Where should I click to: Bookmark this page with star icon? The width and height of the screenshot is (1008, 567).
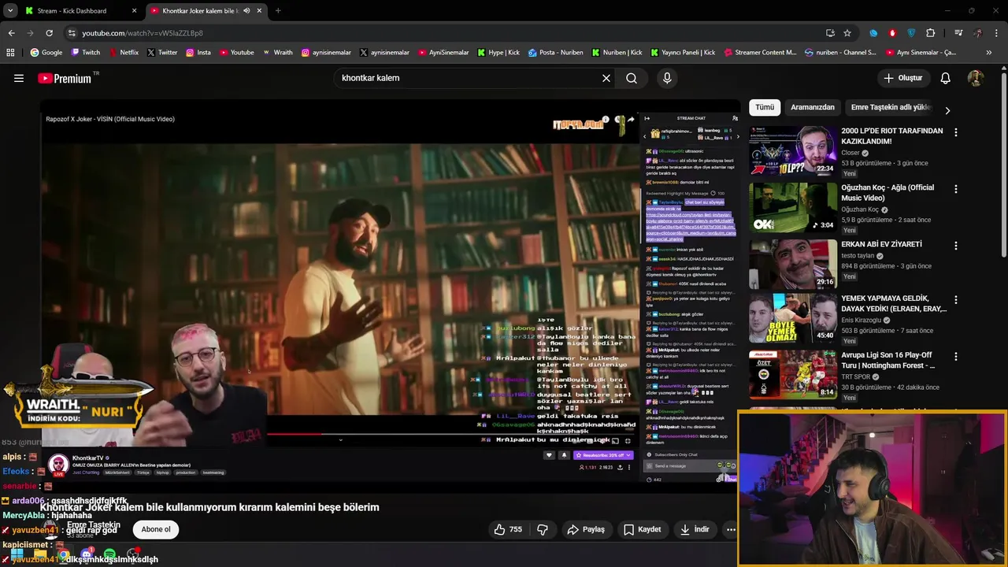pos(847,33)
